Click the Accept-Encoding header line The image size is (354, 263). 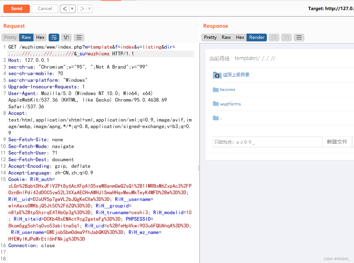49,166
